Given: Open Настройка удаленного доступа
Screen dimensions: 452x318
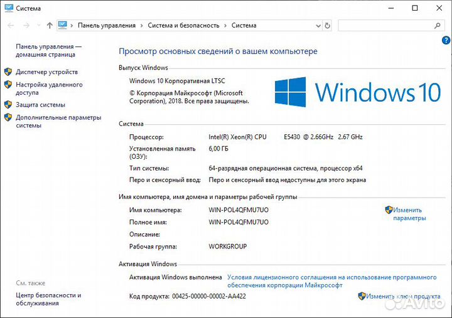Looking at the screenshot, I should click(x=49, y=88).
